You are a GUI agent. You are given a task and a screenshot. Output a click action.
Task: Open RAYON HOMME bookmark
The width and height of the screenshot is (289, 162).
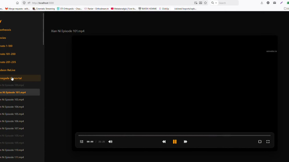tap(147, 9)
